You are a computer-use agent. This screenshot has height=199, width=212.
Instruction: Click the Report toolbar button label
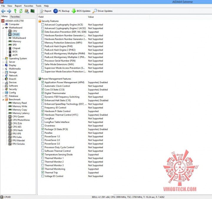pyautogui.click(x=48, y=11)
